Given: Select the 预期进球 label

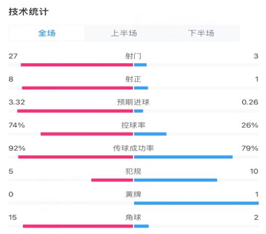Looking at the screenshot, I should pos(133,102).
